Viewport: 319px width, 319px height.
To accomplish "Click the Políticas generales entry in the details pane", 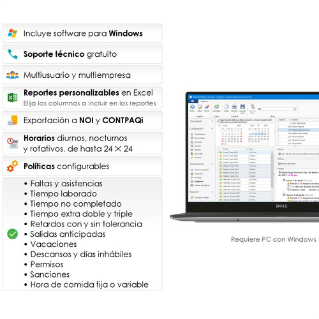I will pos(287,163).
